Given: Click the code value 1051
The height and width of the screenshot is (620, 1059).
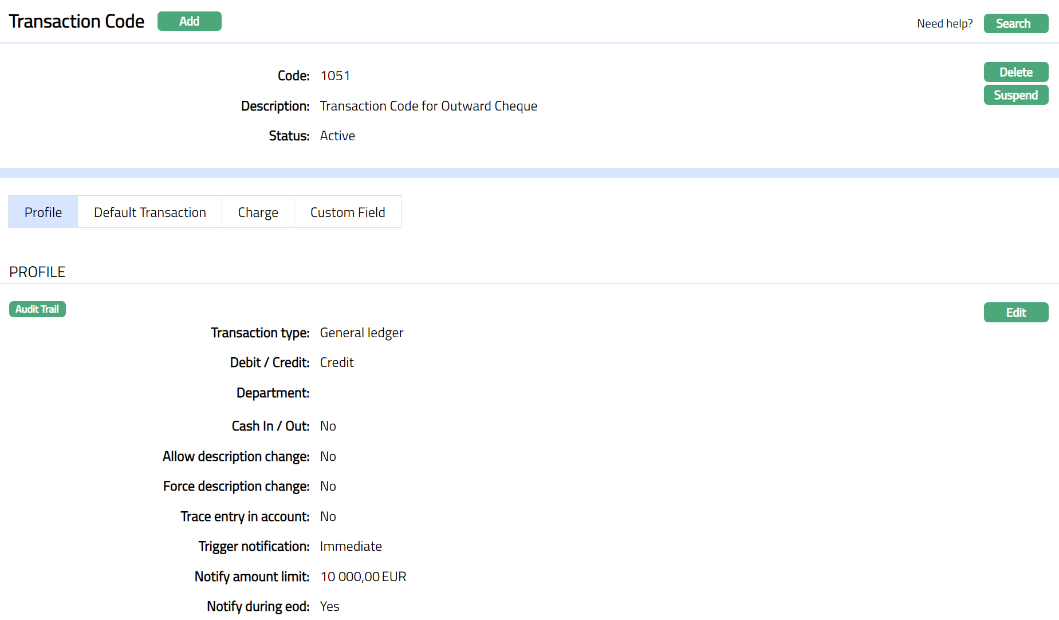Looking at the screenshot, I should click(335, 76).
